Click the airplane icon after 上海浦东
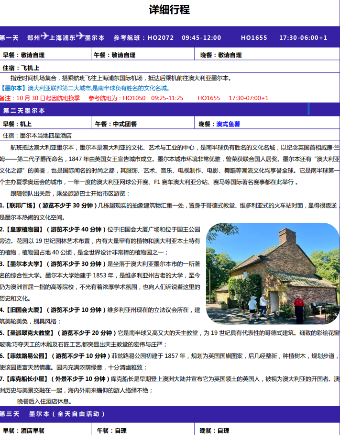The width and height of the screenshot is (340, 435). [x=80, y=37]
